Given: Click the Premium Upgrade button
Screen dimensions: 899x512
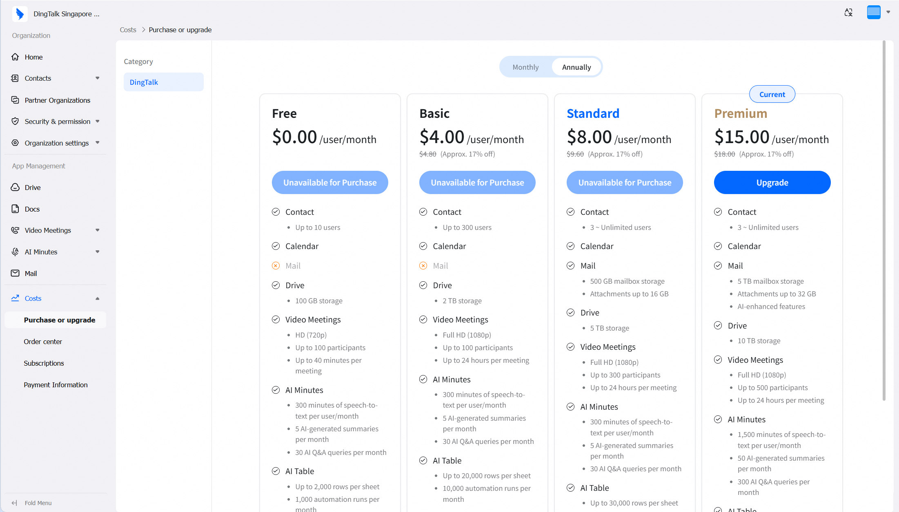Looking at the screenshot, I should pyautogui.click(x=772, y=182).
